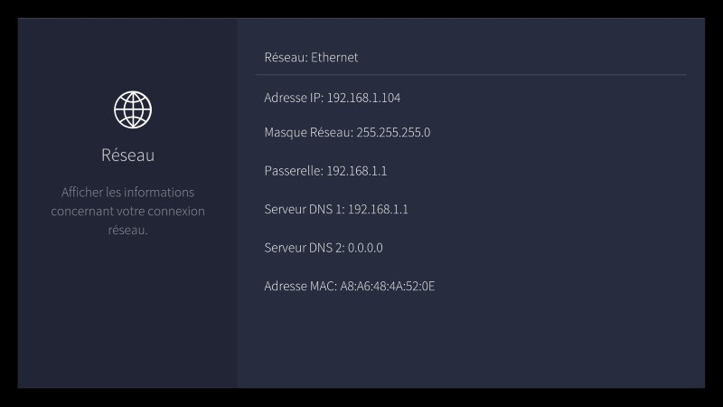Click the 'Passerelle' label

point(293,171)
